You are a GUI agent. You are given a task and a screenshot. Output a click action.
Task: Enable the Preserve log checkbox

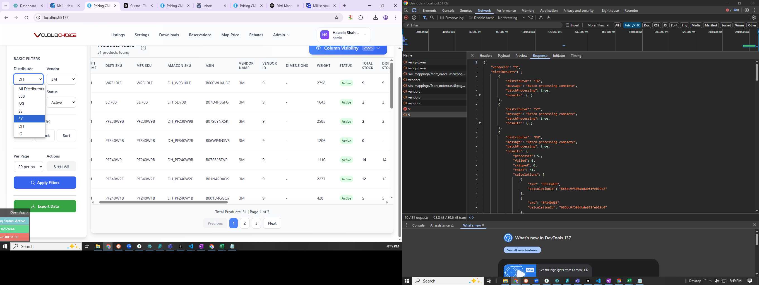(442, 18)
